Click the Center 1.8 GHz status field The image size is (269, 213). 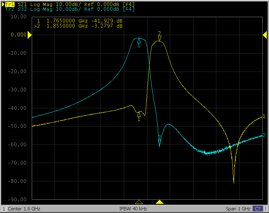point(24,209)
